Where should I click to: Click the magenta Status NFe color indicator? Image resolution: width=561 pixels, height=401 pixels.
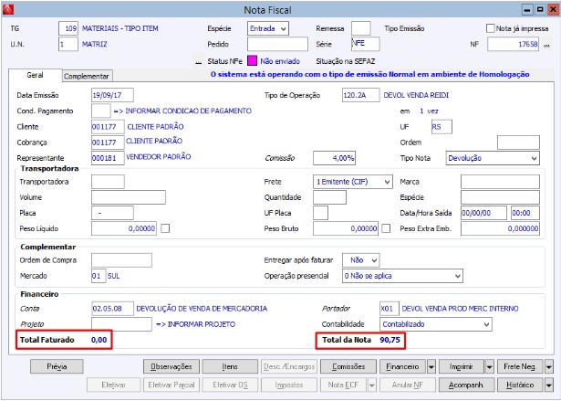coord(253,61)
